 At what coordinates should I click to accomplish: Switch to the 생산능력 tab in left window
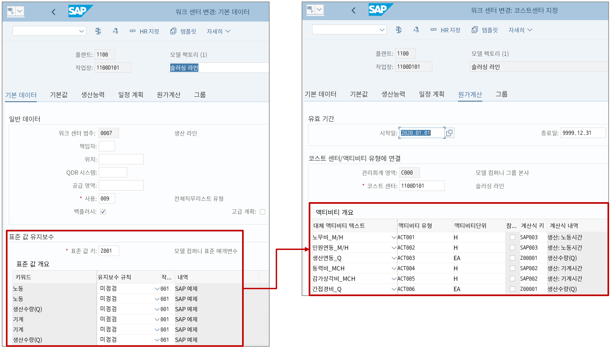click(x=93, y=94)
